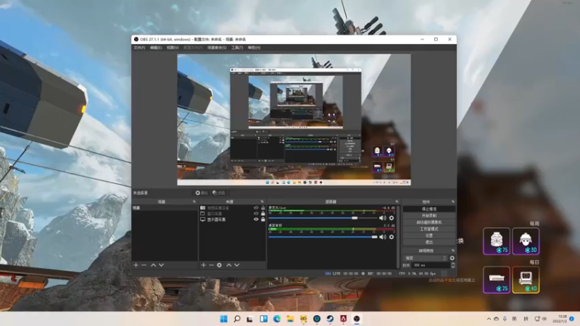
Task: Expand the system tray hidden icons chevron
Action: [489, 319]
